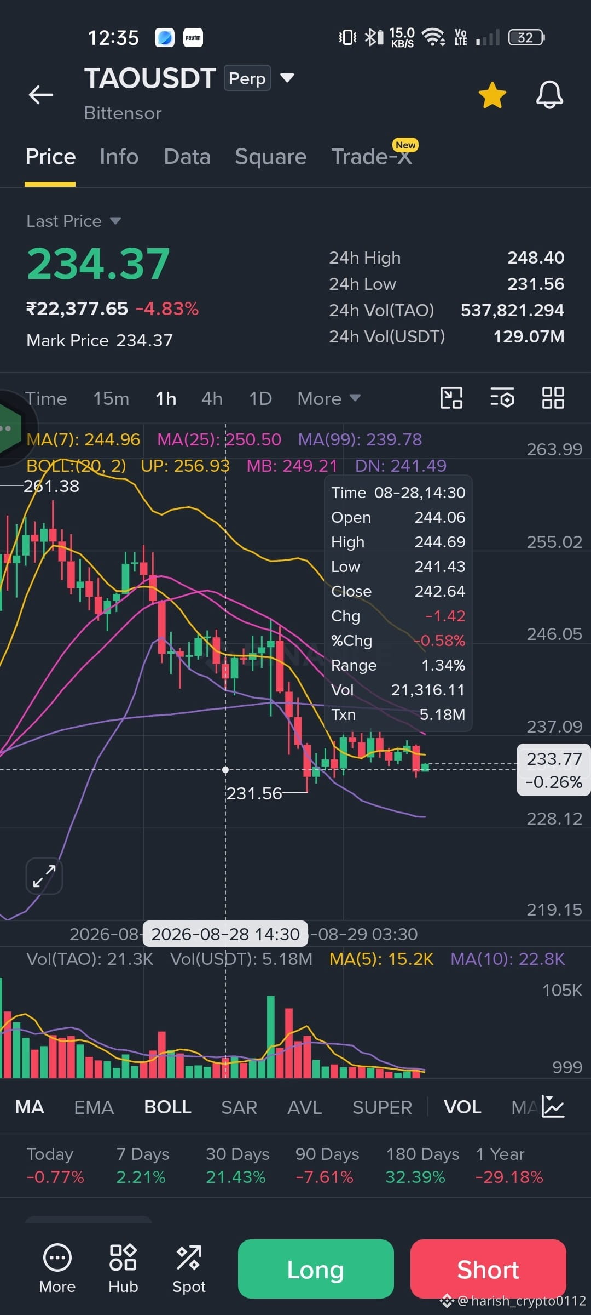Toggle the MA indicator

(x=30, y=1107)
